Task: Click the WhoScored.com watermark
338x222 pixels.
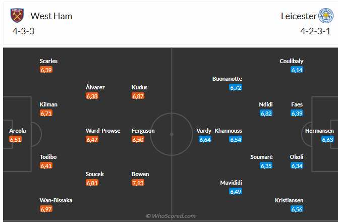Action: 171,216
